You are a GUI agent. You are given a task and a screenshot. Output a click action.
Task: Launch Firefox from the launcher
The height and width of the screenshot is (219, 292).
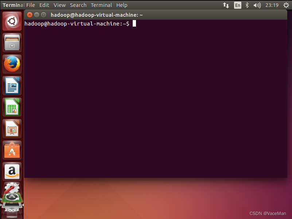point(12,64)
